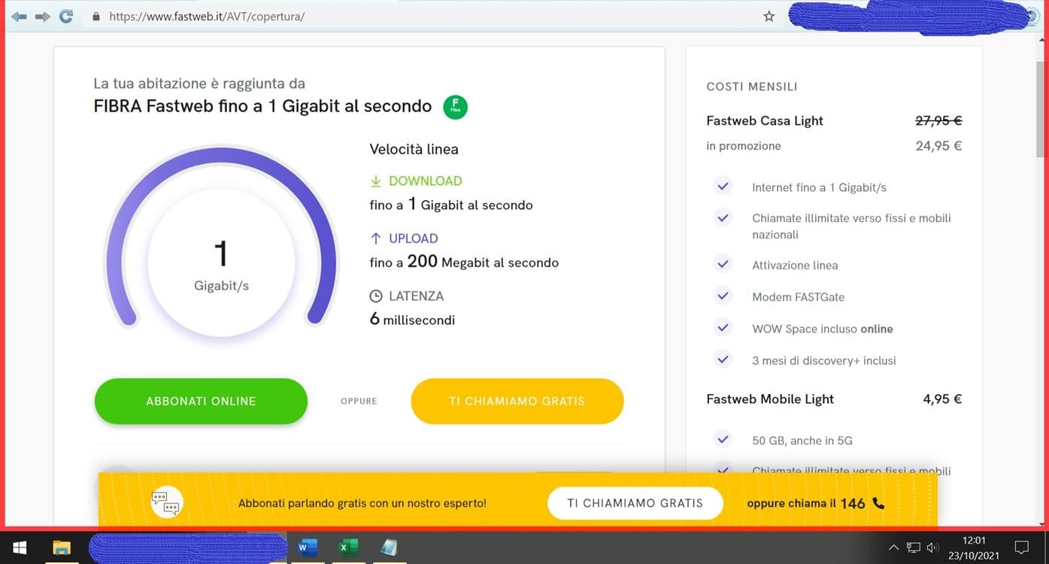The image size is (1049, 564).
Task: Click checkmark beside Attivazione linea
Action: (723, 264)
